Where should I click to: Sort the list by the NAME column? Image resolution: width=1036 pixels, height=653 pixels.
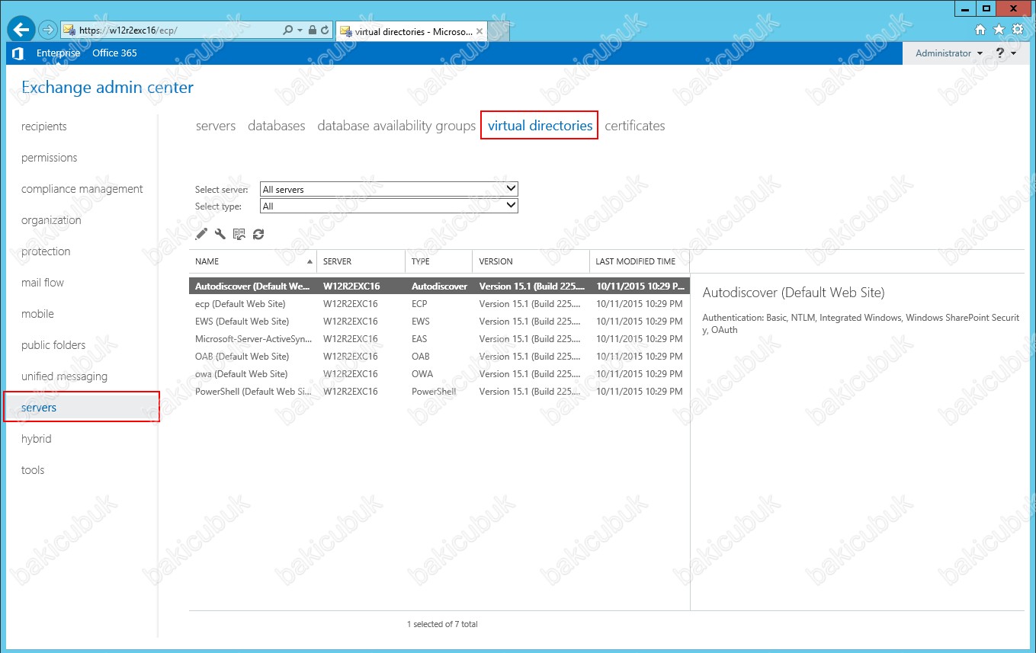pos(252,261)
